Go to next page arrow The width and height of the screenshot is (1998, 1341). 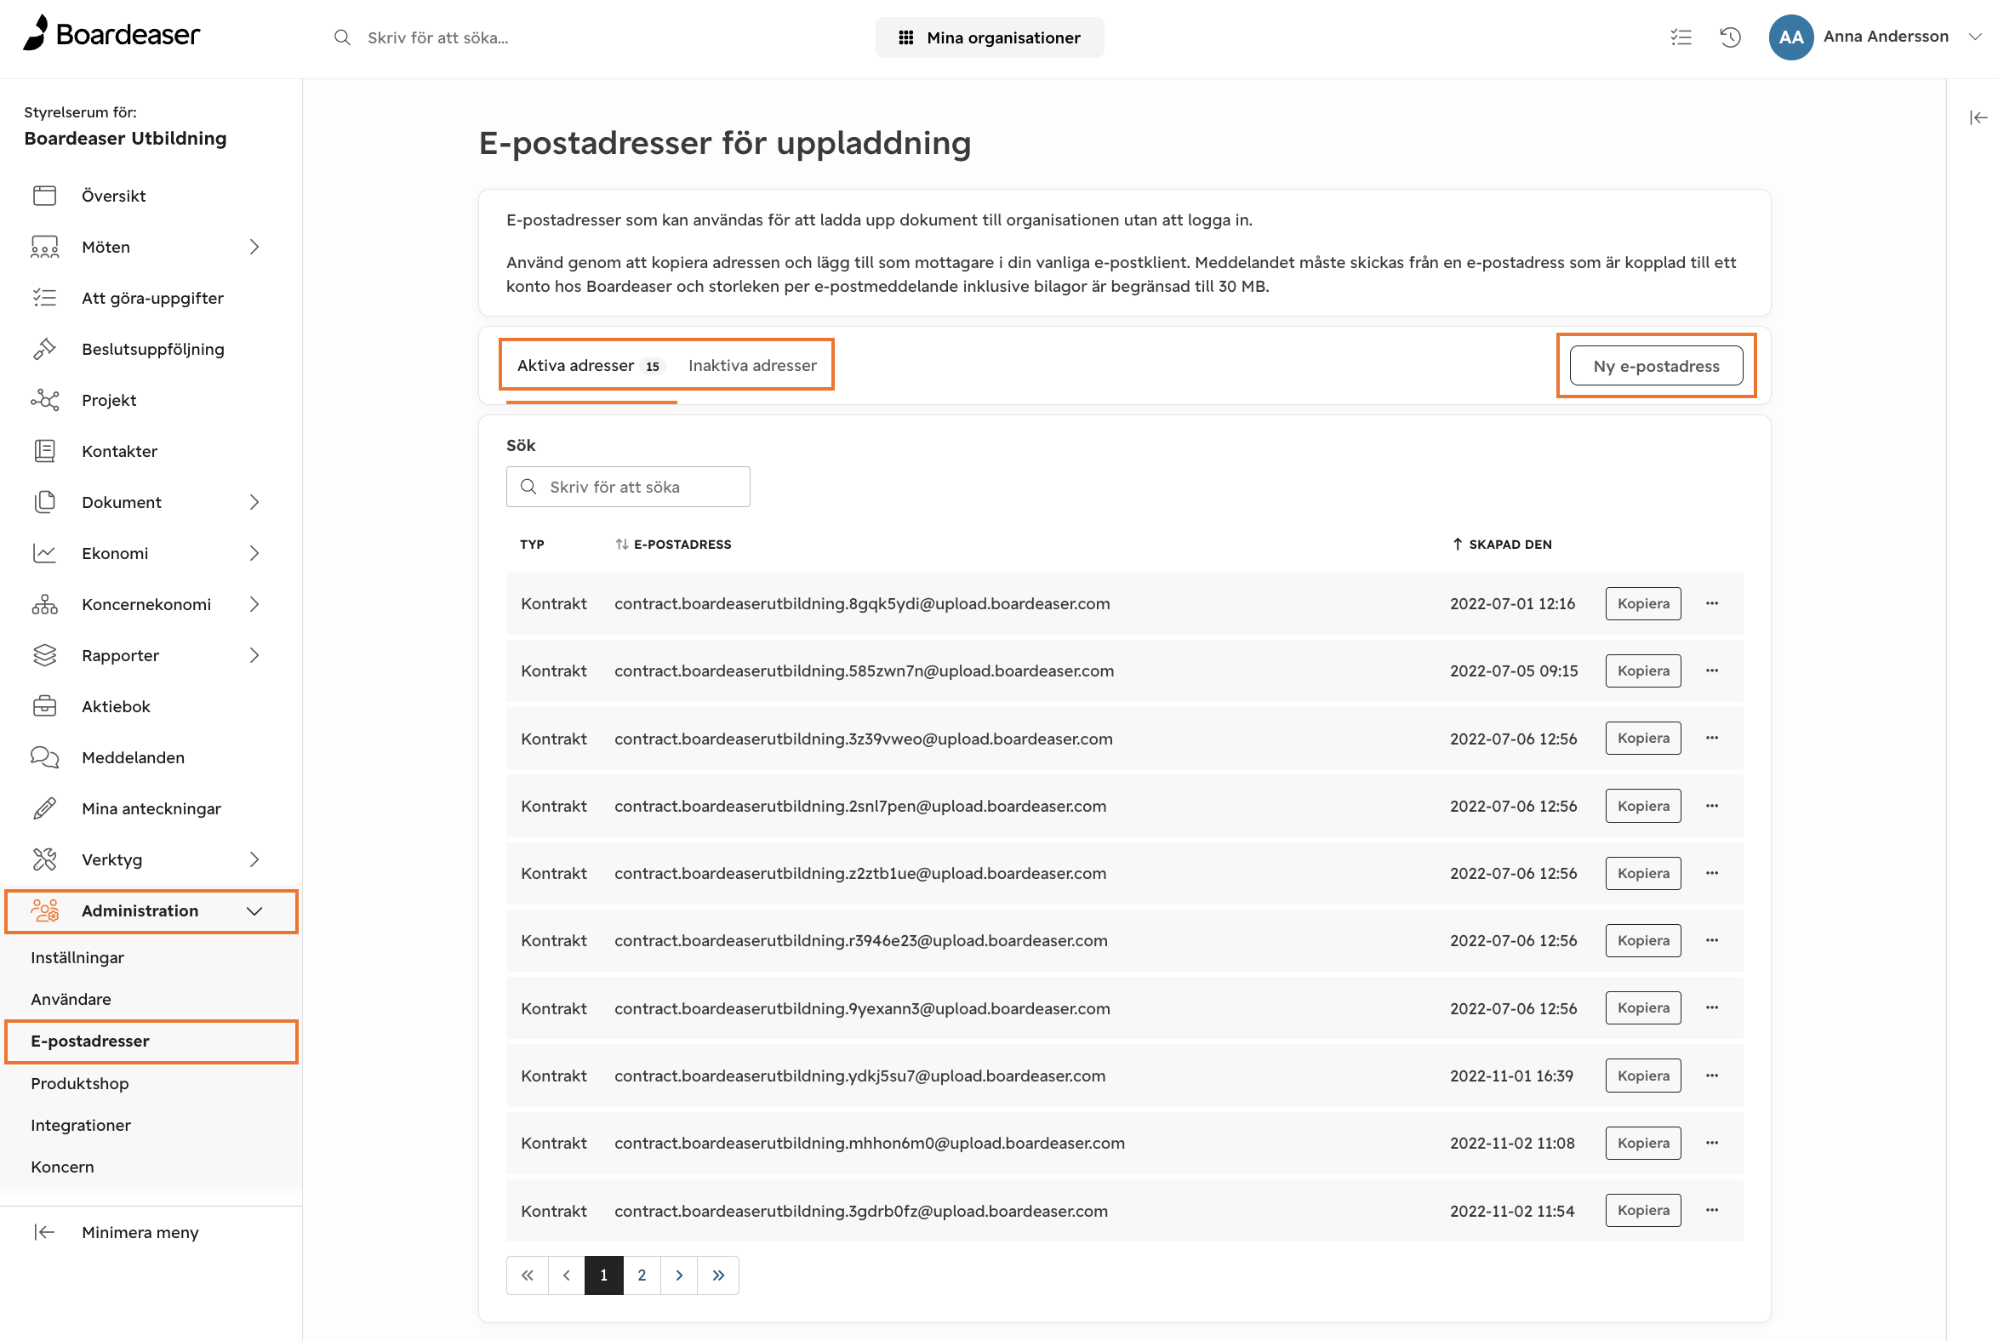click(x=679, y=1275)
